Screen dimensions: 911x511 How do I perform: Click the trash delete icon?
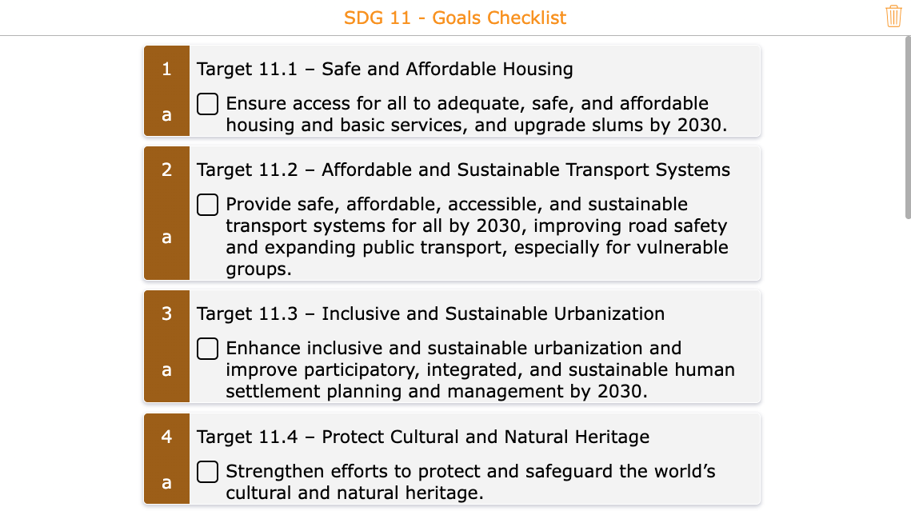click(893, 15)
